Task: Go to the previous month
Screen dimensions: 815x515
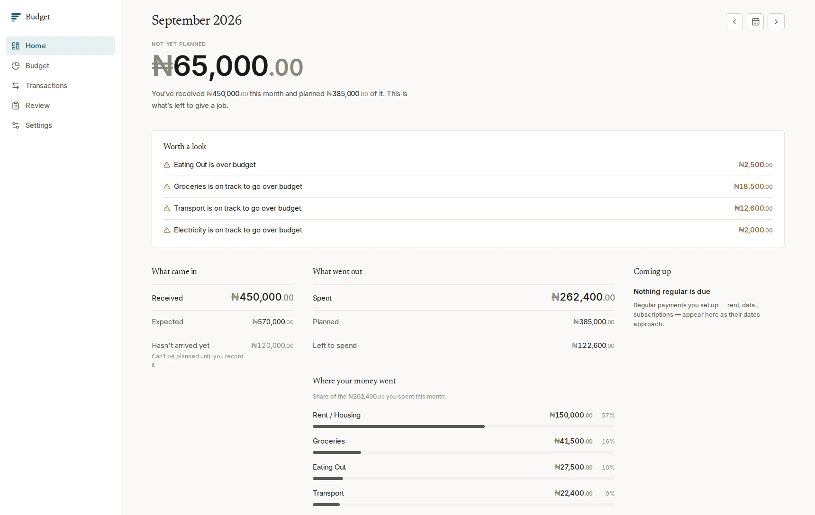Action: [734, 22]
